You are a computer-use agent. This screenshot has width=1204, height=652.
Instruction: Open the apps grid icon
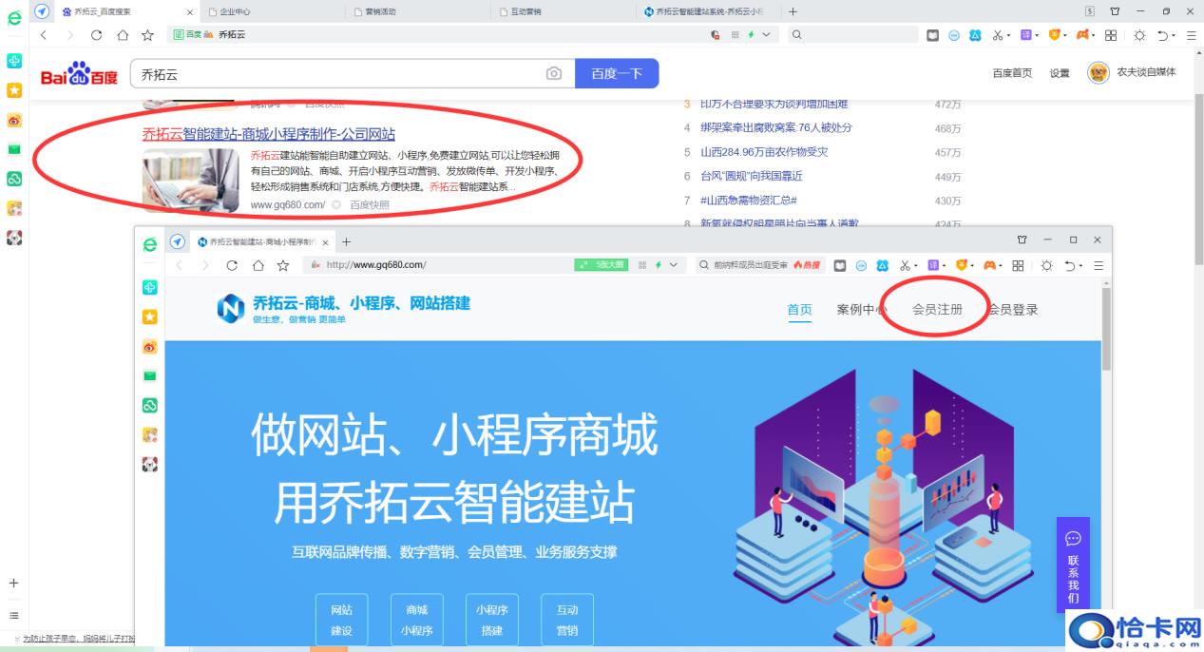tap(1110, 34)
